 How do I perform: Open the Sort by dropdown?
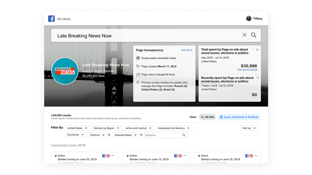(x=249, y=128)
